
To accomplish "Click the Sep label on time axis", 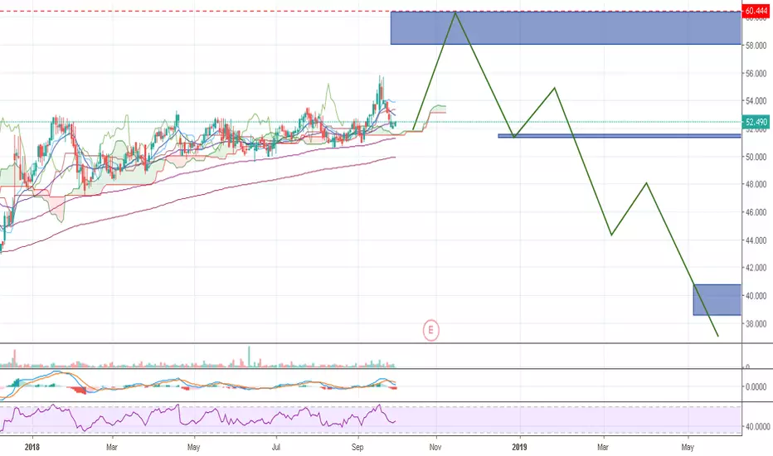I will tap(357, 447).
